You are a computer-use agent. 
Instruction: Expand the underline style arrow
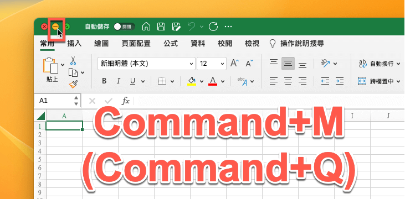click(x=143, y=81)
